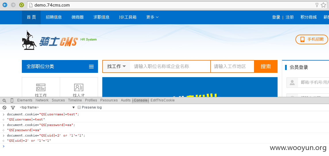Viewport: 329px width, 156px height.
Task: Click the 请输入工作地区 input field
Action: pos(232,67)
